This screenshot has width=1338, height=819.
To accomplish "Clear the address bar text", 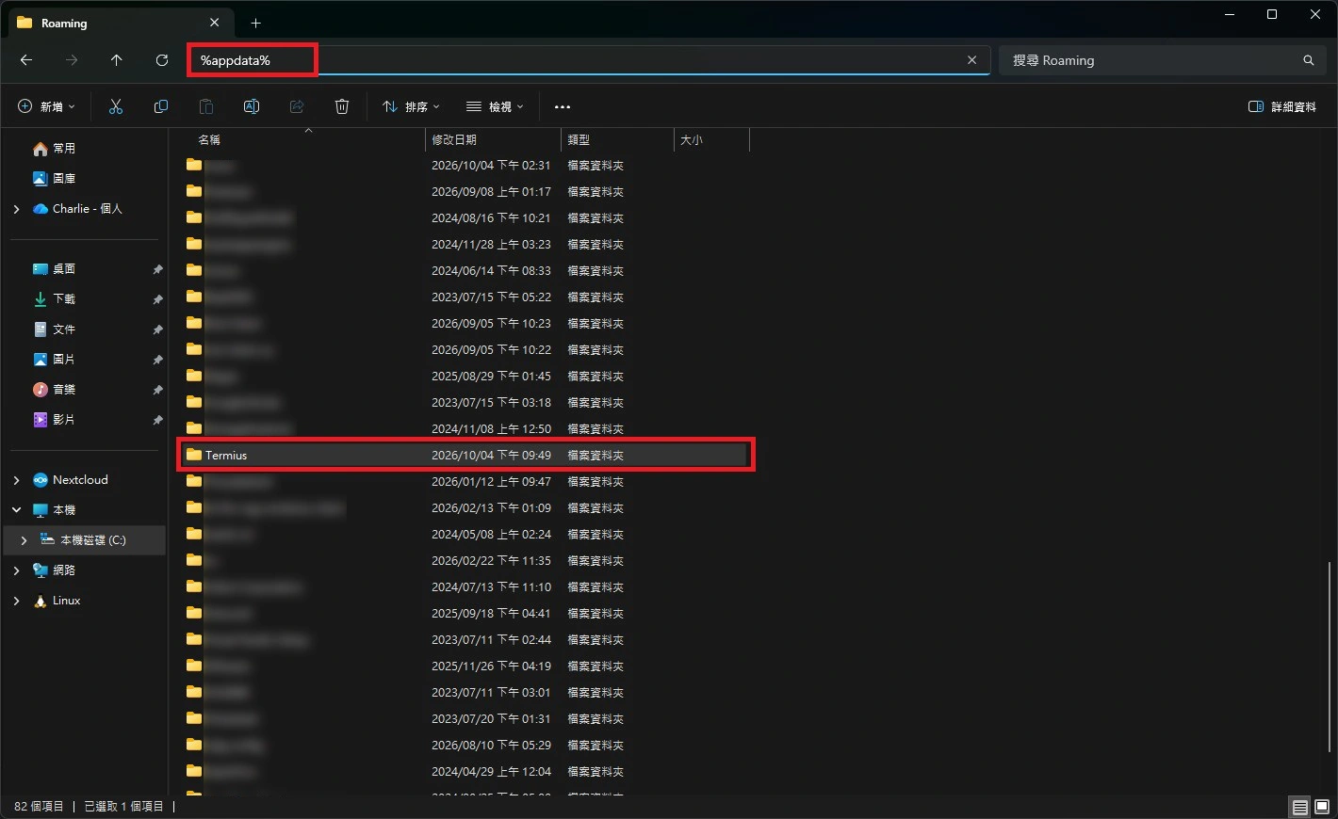I will (x=971, y=60).
